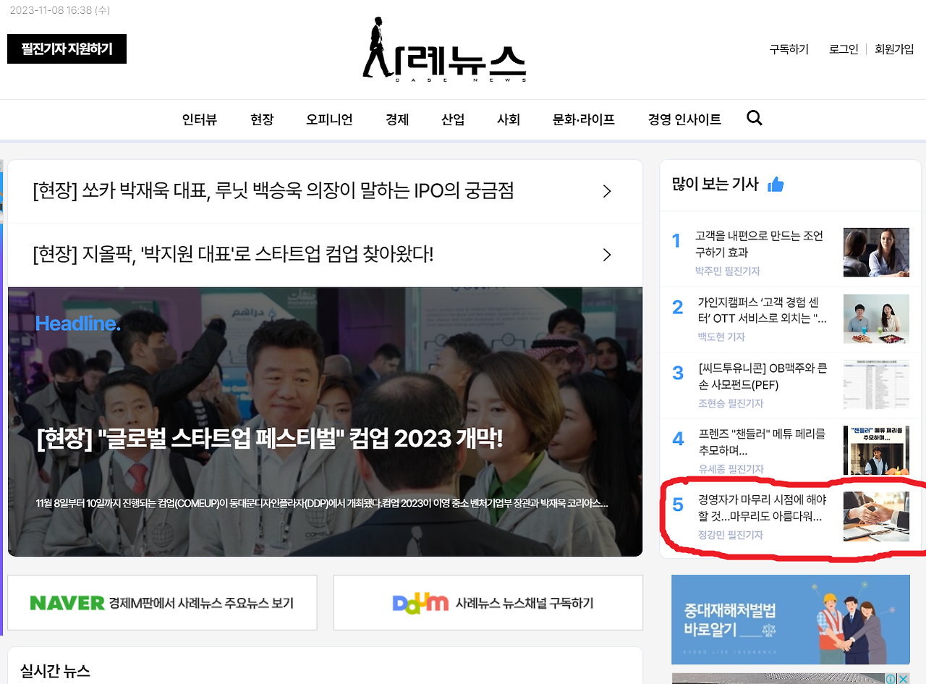This screenshot has height=684, width=926.
Task: Open the 경영 인사이트 menu item
Action: [x=684, y=119]
